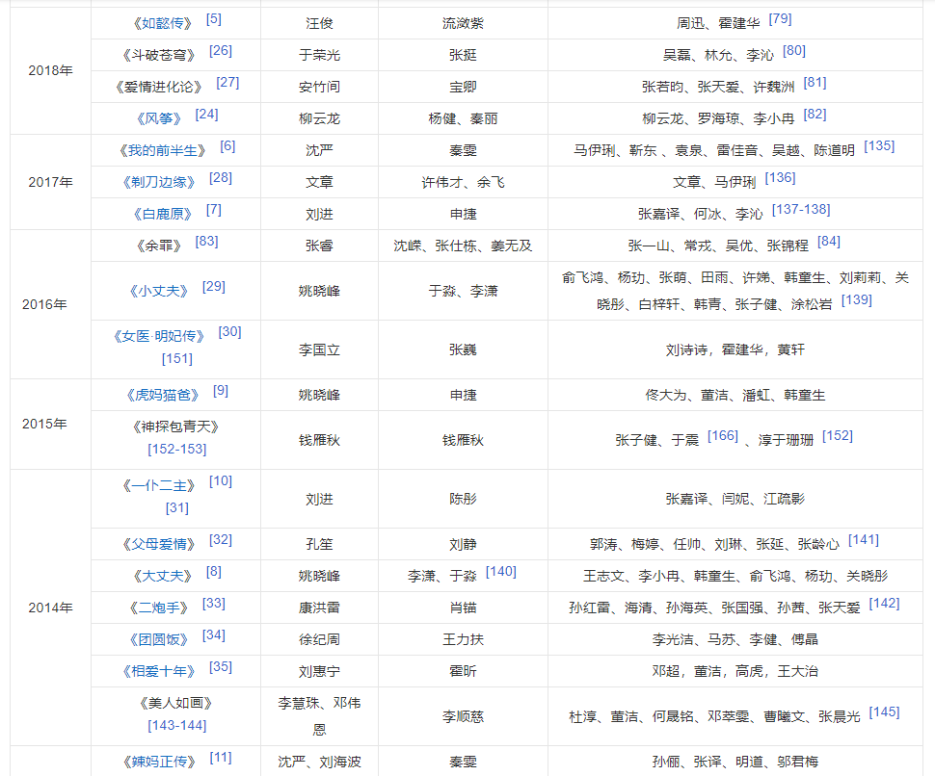Open the 《我的前半生》 title link
The width and height of the screenshot is (935, 776).
[x=161, y=150]
